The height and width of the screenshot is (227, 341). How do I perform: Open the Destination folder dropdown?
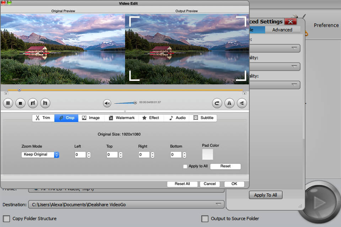(x=220, y=204)
